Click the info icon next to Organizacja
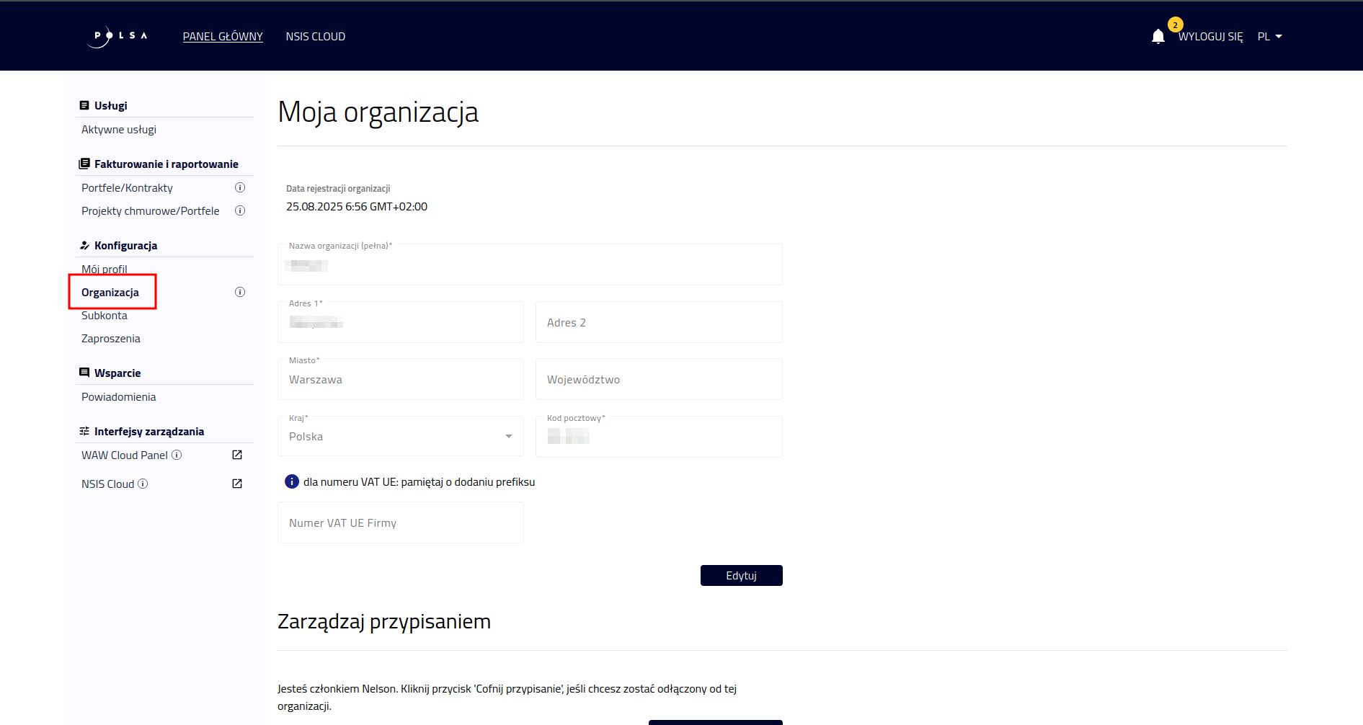This screenshot has height=725, width=1363. tap(240, 291)
